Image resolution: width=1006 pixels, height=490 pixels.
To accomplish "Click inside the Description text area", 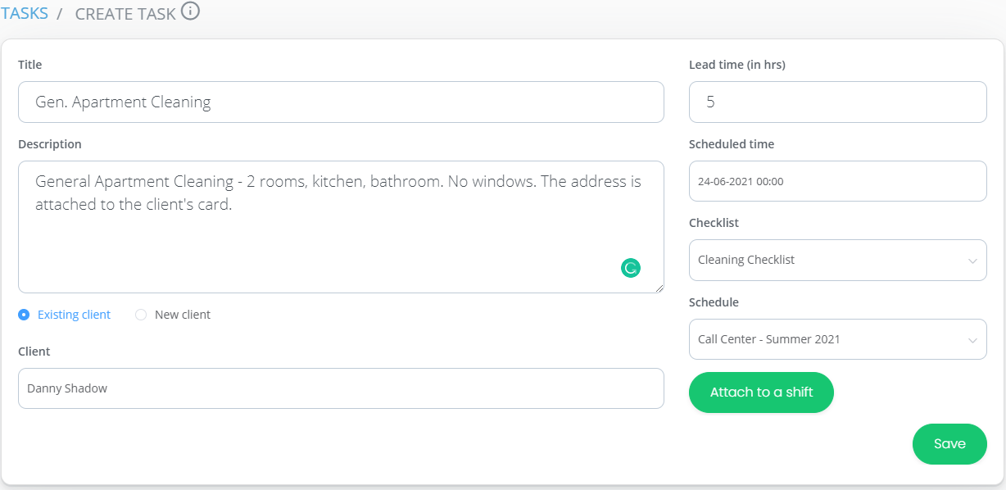I will point(341,227).
